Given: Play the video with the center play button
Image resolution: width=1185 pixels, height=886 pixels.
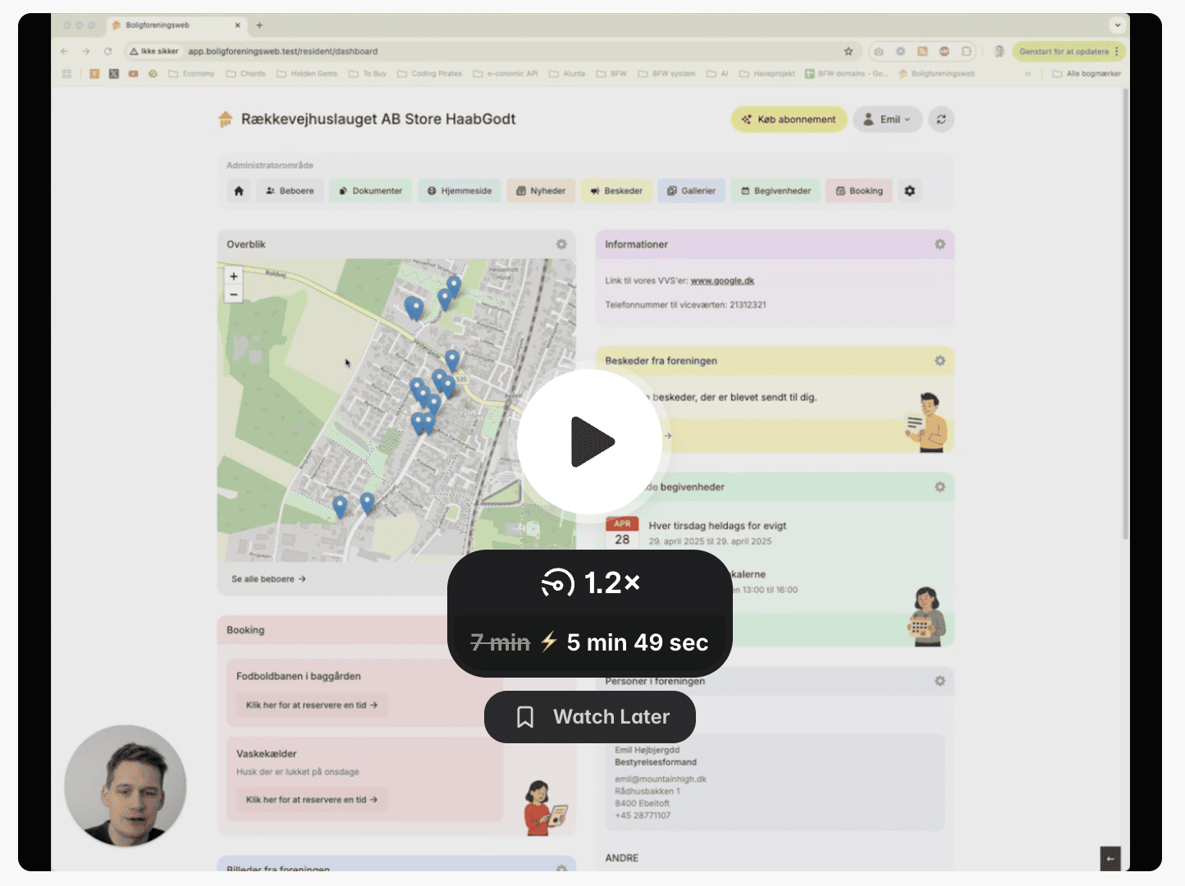Looking at the screenshot, I should coord(590,442).
